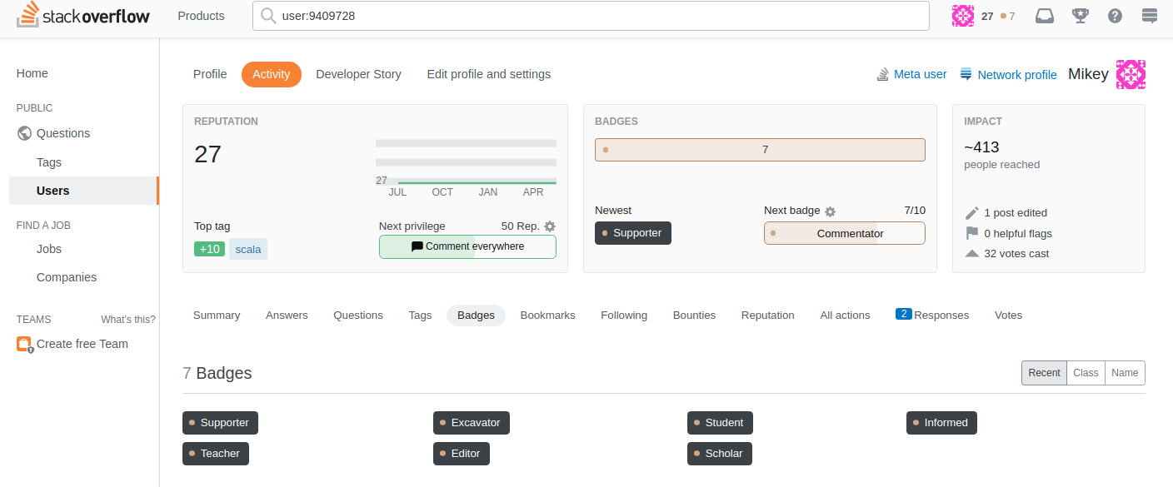
Task: Open the Network profile link
Action: pos(1016,74)
